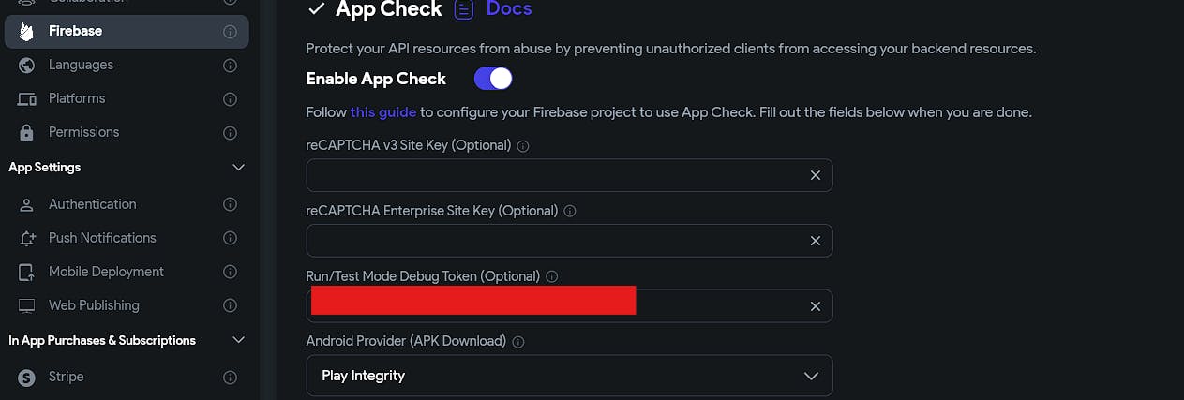Click the info icon beside Push Notifications
This screenshot has height=400, width=1184.
pyautogui.click(x=230, y=239)
